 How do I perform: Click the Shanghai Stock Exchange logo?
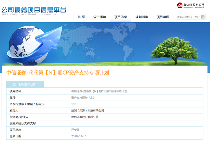coord(190,5)
